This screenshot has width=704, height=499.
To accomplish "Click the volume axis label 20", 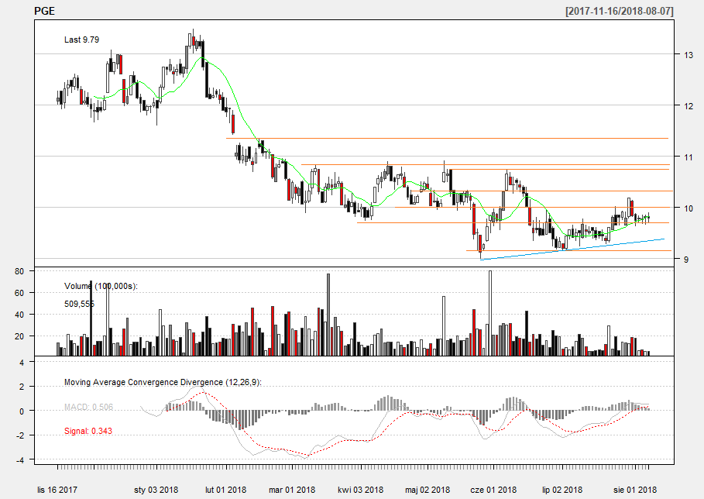I will click(x=19, y=336).
